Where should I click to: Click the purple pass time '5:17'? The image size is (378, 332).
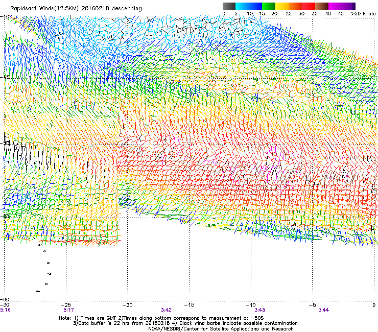point(68,310)
